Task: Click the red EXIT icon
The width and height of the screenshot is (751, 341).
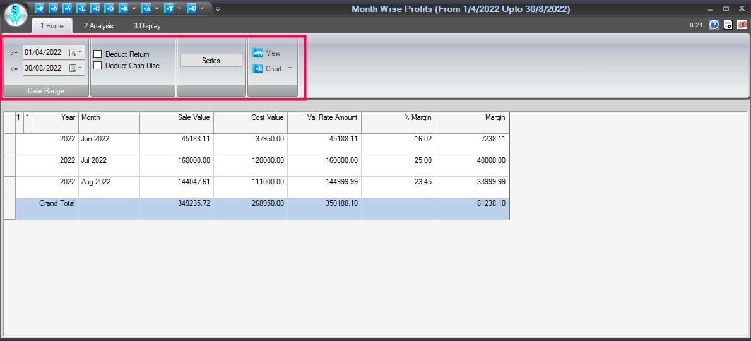Action: (742, 25)
